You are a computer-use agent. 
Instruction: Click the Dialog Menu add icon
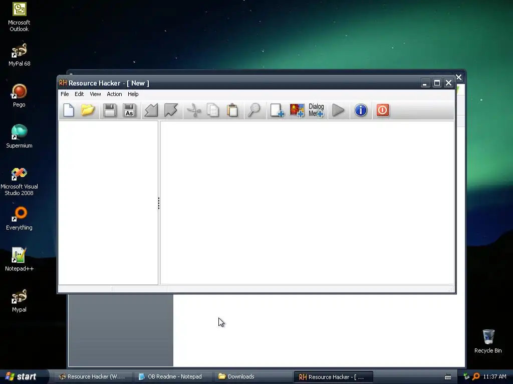tap(316, 110)
